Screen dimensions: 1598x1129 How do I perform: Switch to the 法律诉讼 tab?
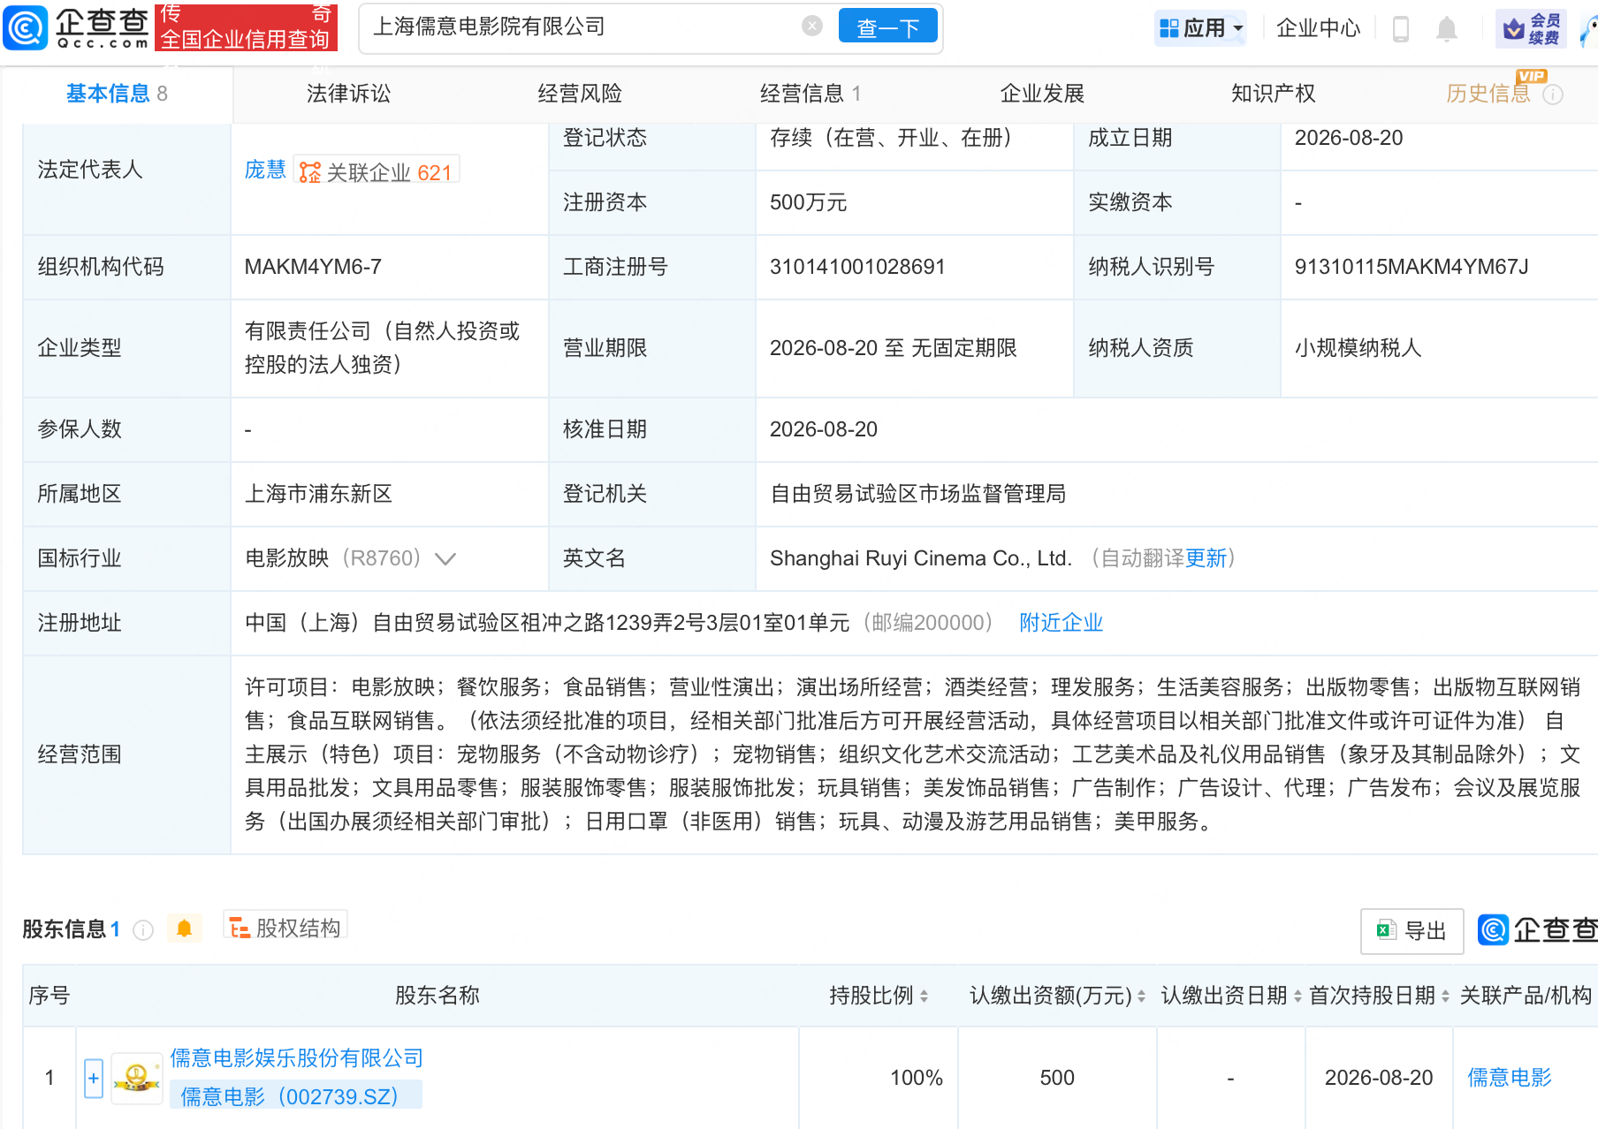pyautogui.click(x=348, y=94)
